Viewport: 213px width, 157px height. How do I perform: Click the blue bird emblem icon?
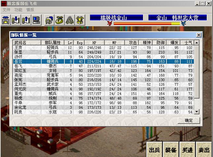pos(184,23)
